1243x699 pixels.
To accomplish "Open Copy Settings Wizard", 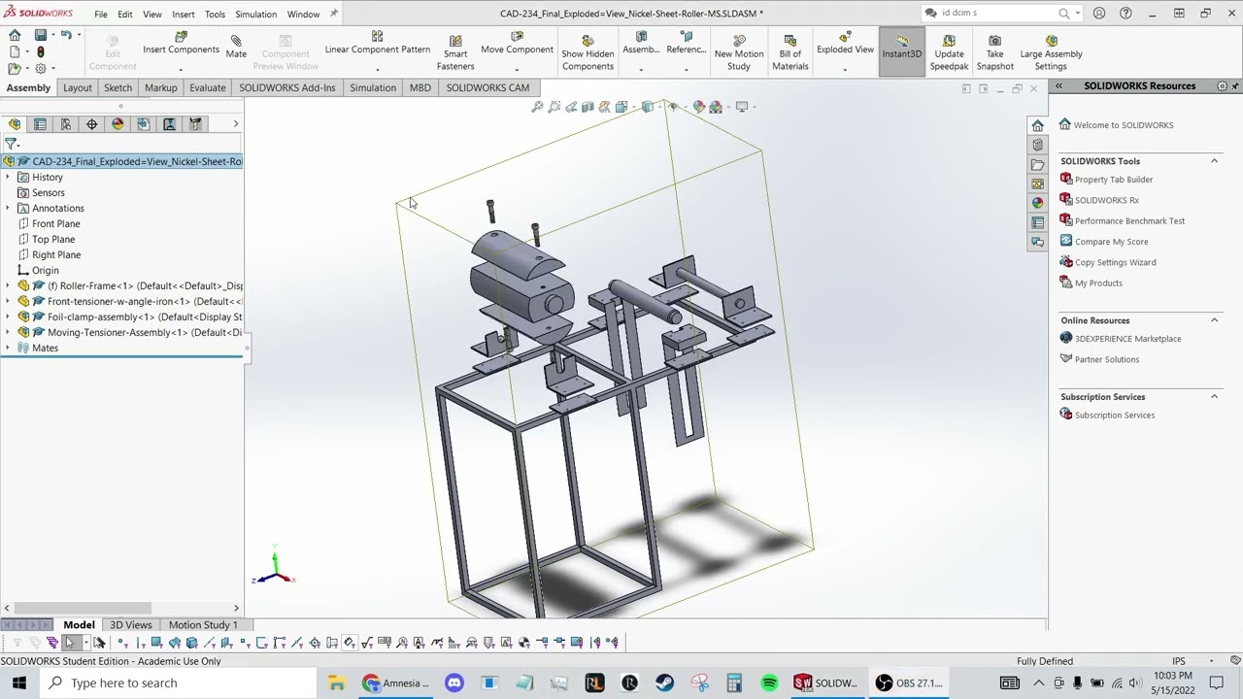I will [1115, 262].
